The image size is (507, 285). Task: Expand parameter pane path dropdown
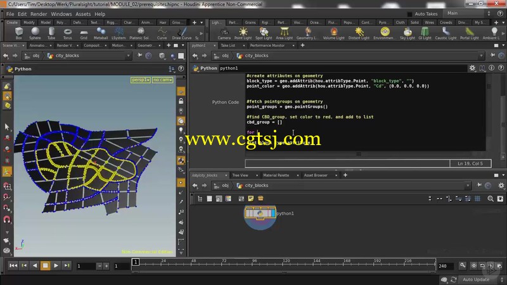pyautogui.click(x=481, y=56)
